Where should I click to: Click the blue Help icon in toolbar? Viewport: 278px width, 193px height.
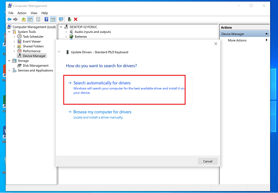(x=46, y=19)
